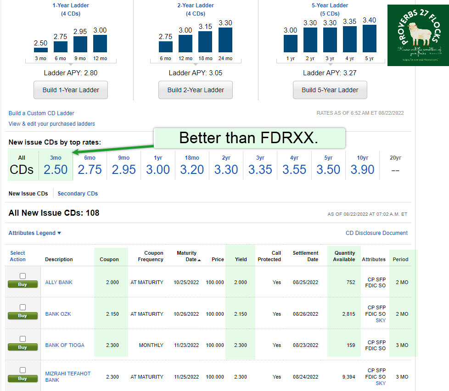This screenshot has height=391, width=449.
Task: Click the 24 mo bar in 2-Year Ladder
Action: coord(225,40)
